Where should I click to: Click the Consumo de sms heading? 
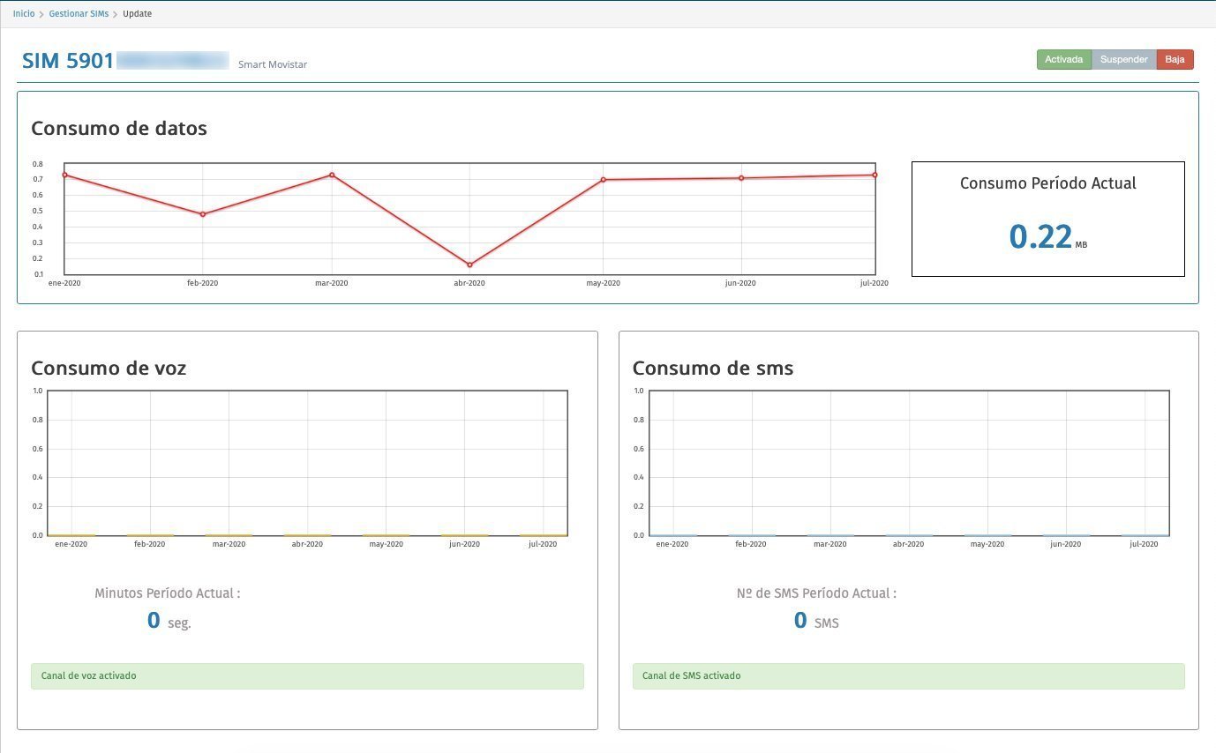coord(713,368)
